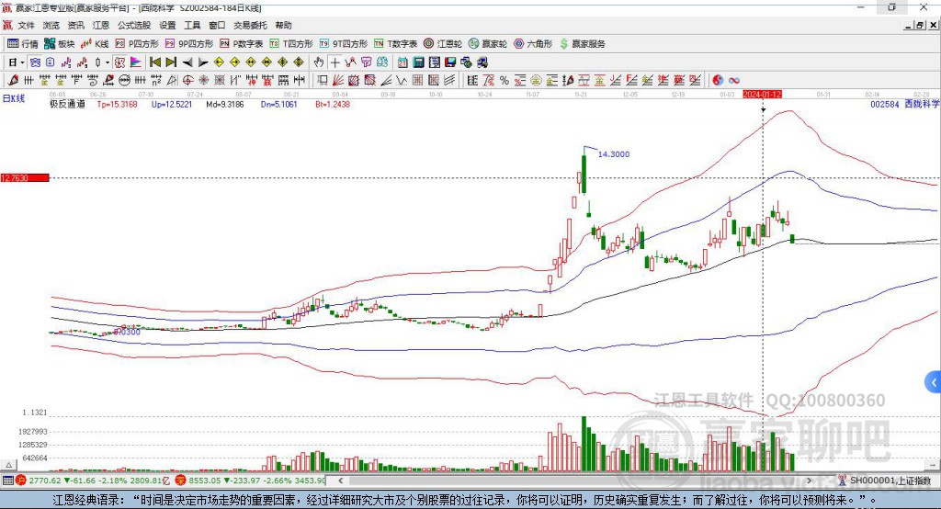The width and height of the screenshot is (941, 509).
Task: Click horizontal scrollbar right arrow
Action: pyautogui.click(x=809, y=481)
